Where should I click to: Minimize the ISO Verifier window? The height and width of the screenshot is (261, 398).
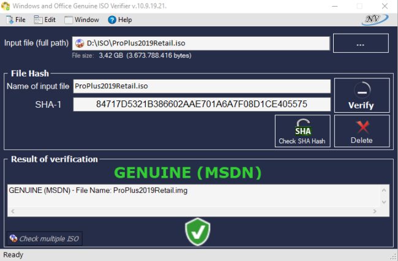coord(335,6)
